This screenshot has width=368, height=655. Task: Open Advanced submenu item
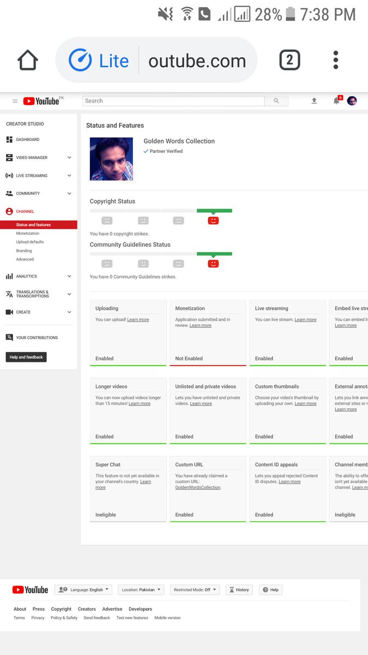pos(25,259)
